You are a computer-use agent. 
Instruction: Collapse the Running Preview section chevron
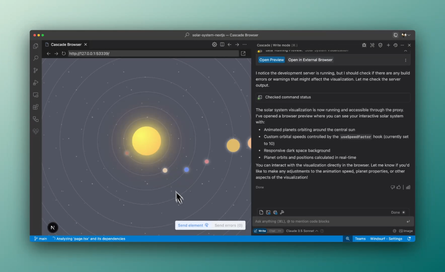pyautogui.click(x=406, y=51)
